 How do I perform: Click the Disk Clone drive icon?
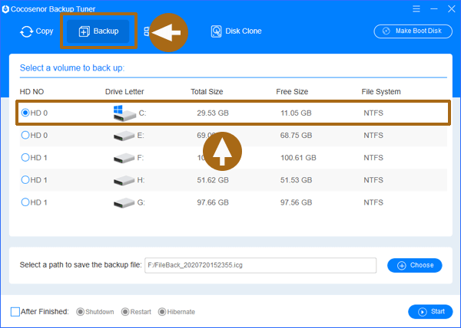[217, 31]
